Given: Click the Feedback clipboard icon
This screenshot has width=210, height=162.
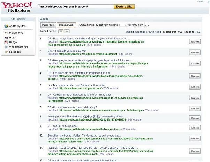Looking at the screenshot, I should 6,52.
